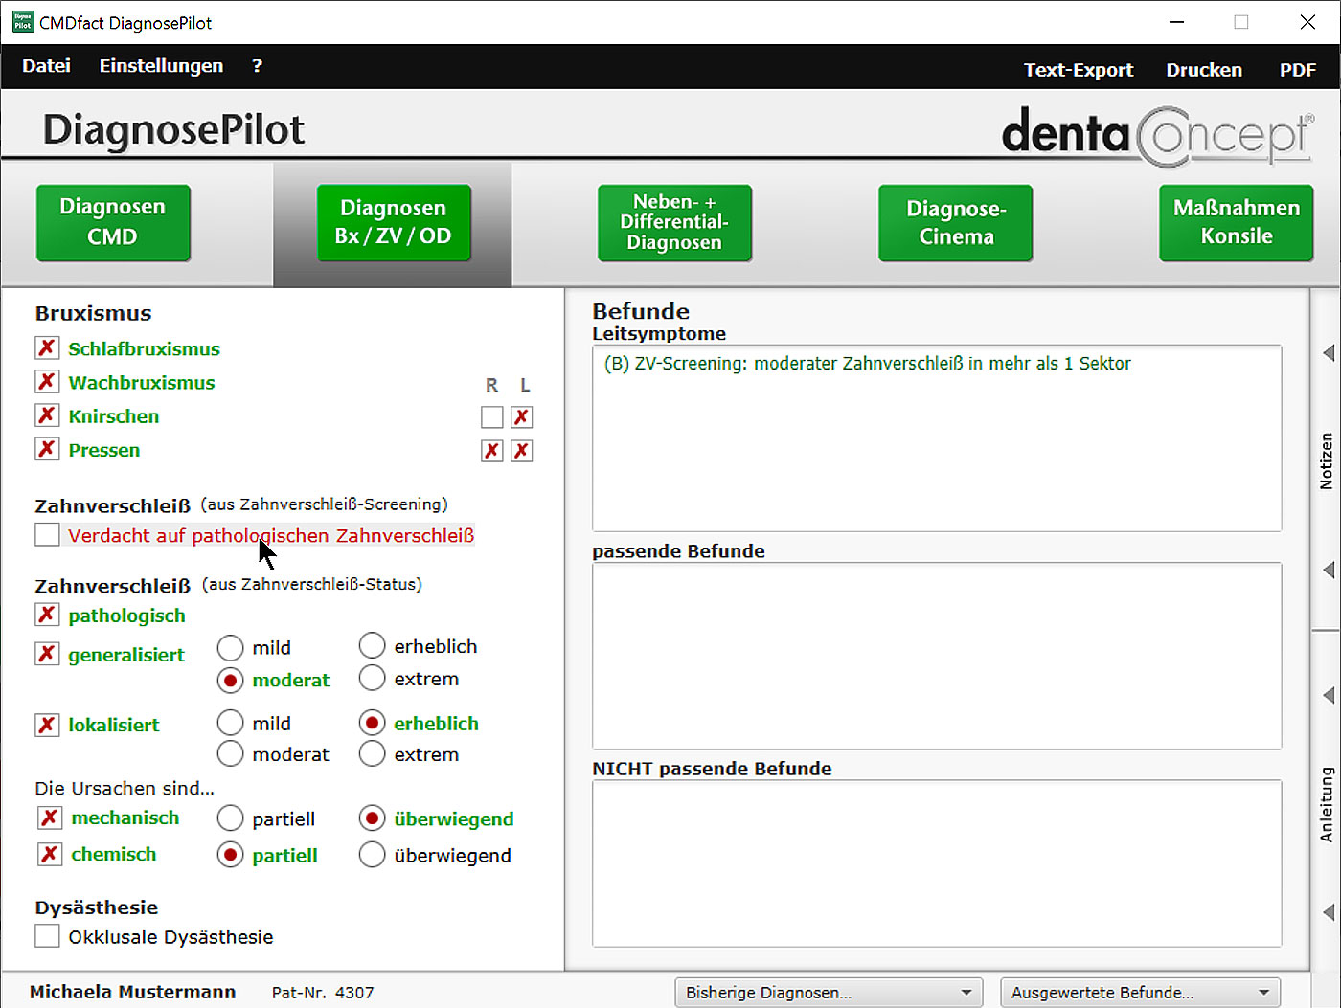Image resolution: width=1341 pixels, height=1008 pixels.
Task: Toggle the pathologisch checkbox
Action: click(x=47, y=615)
